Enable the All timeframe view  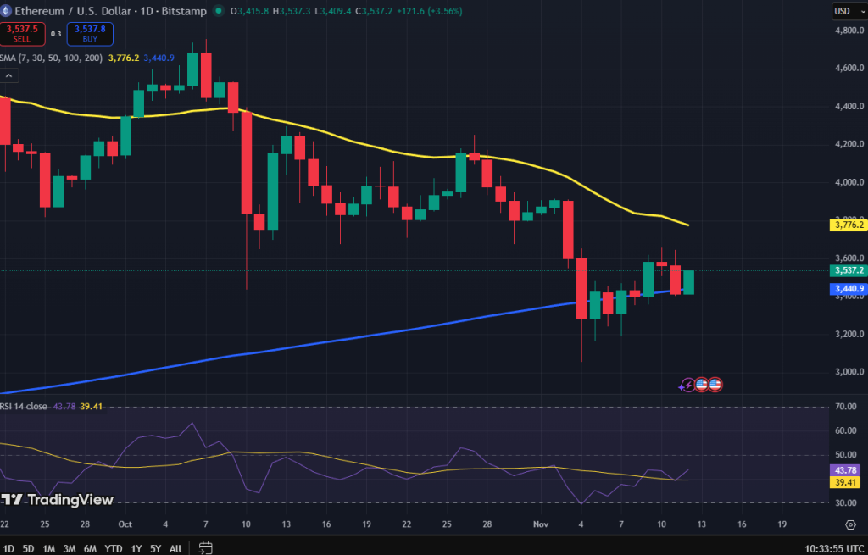pos(175,549)
